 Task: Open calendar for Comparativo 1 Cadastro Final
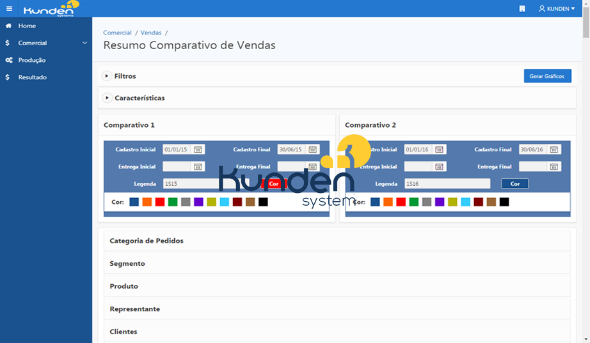point(312,149)
